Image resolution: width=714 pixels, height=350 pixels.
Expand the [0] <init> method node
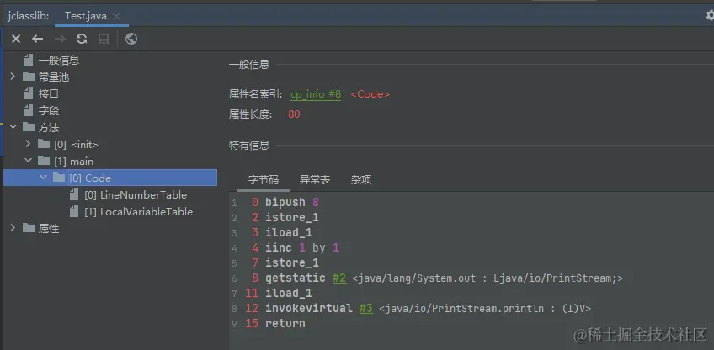point(29,144)
